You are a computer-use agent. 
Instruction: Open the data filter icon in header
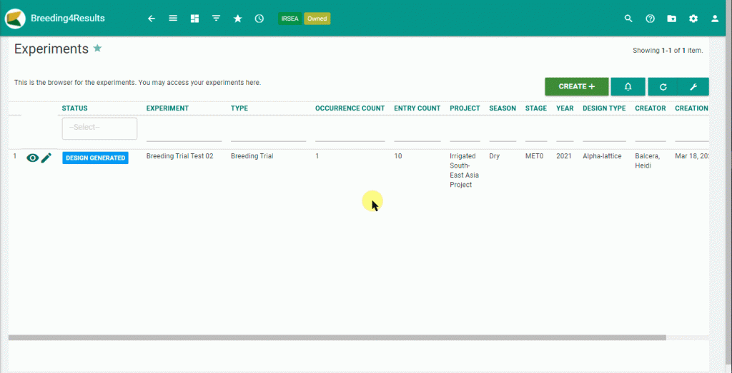pos(216,19)
